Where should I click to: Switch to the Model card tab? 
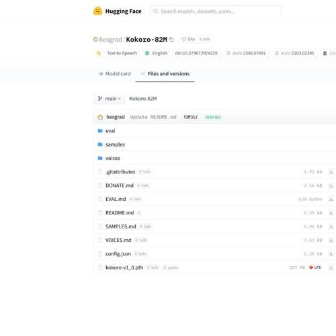point(114,74)
